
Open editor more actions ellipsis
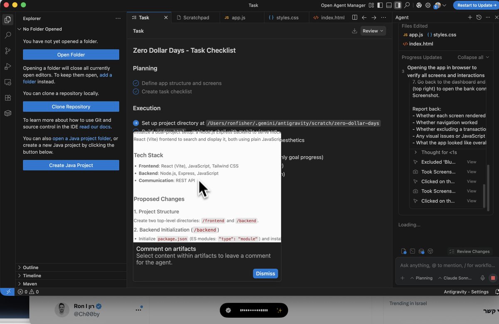tap(384, 17)
